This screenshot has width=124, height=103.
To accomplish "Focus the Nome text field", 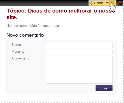I will (79, 46).
